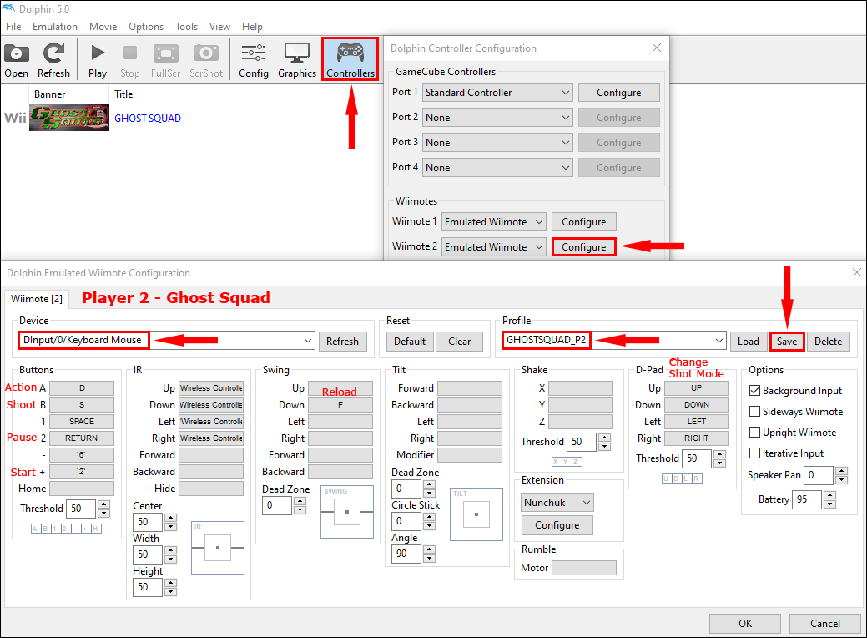867x638 pixels.
Task: Click the Device Refresh button
Action: pos(342,342)
